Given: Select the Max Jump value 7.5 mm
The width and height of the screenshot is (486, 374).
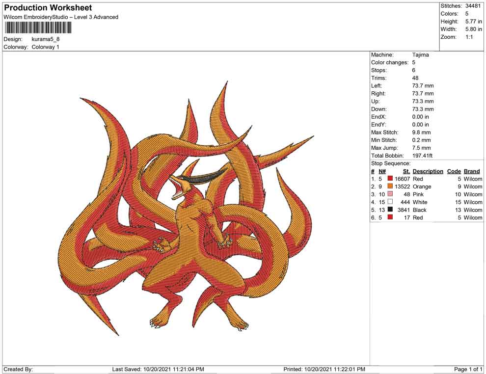Looking at the screenshot, I should coord(422,148).
